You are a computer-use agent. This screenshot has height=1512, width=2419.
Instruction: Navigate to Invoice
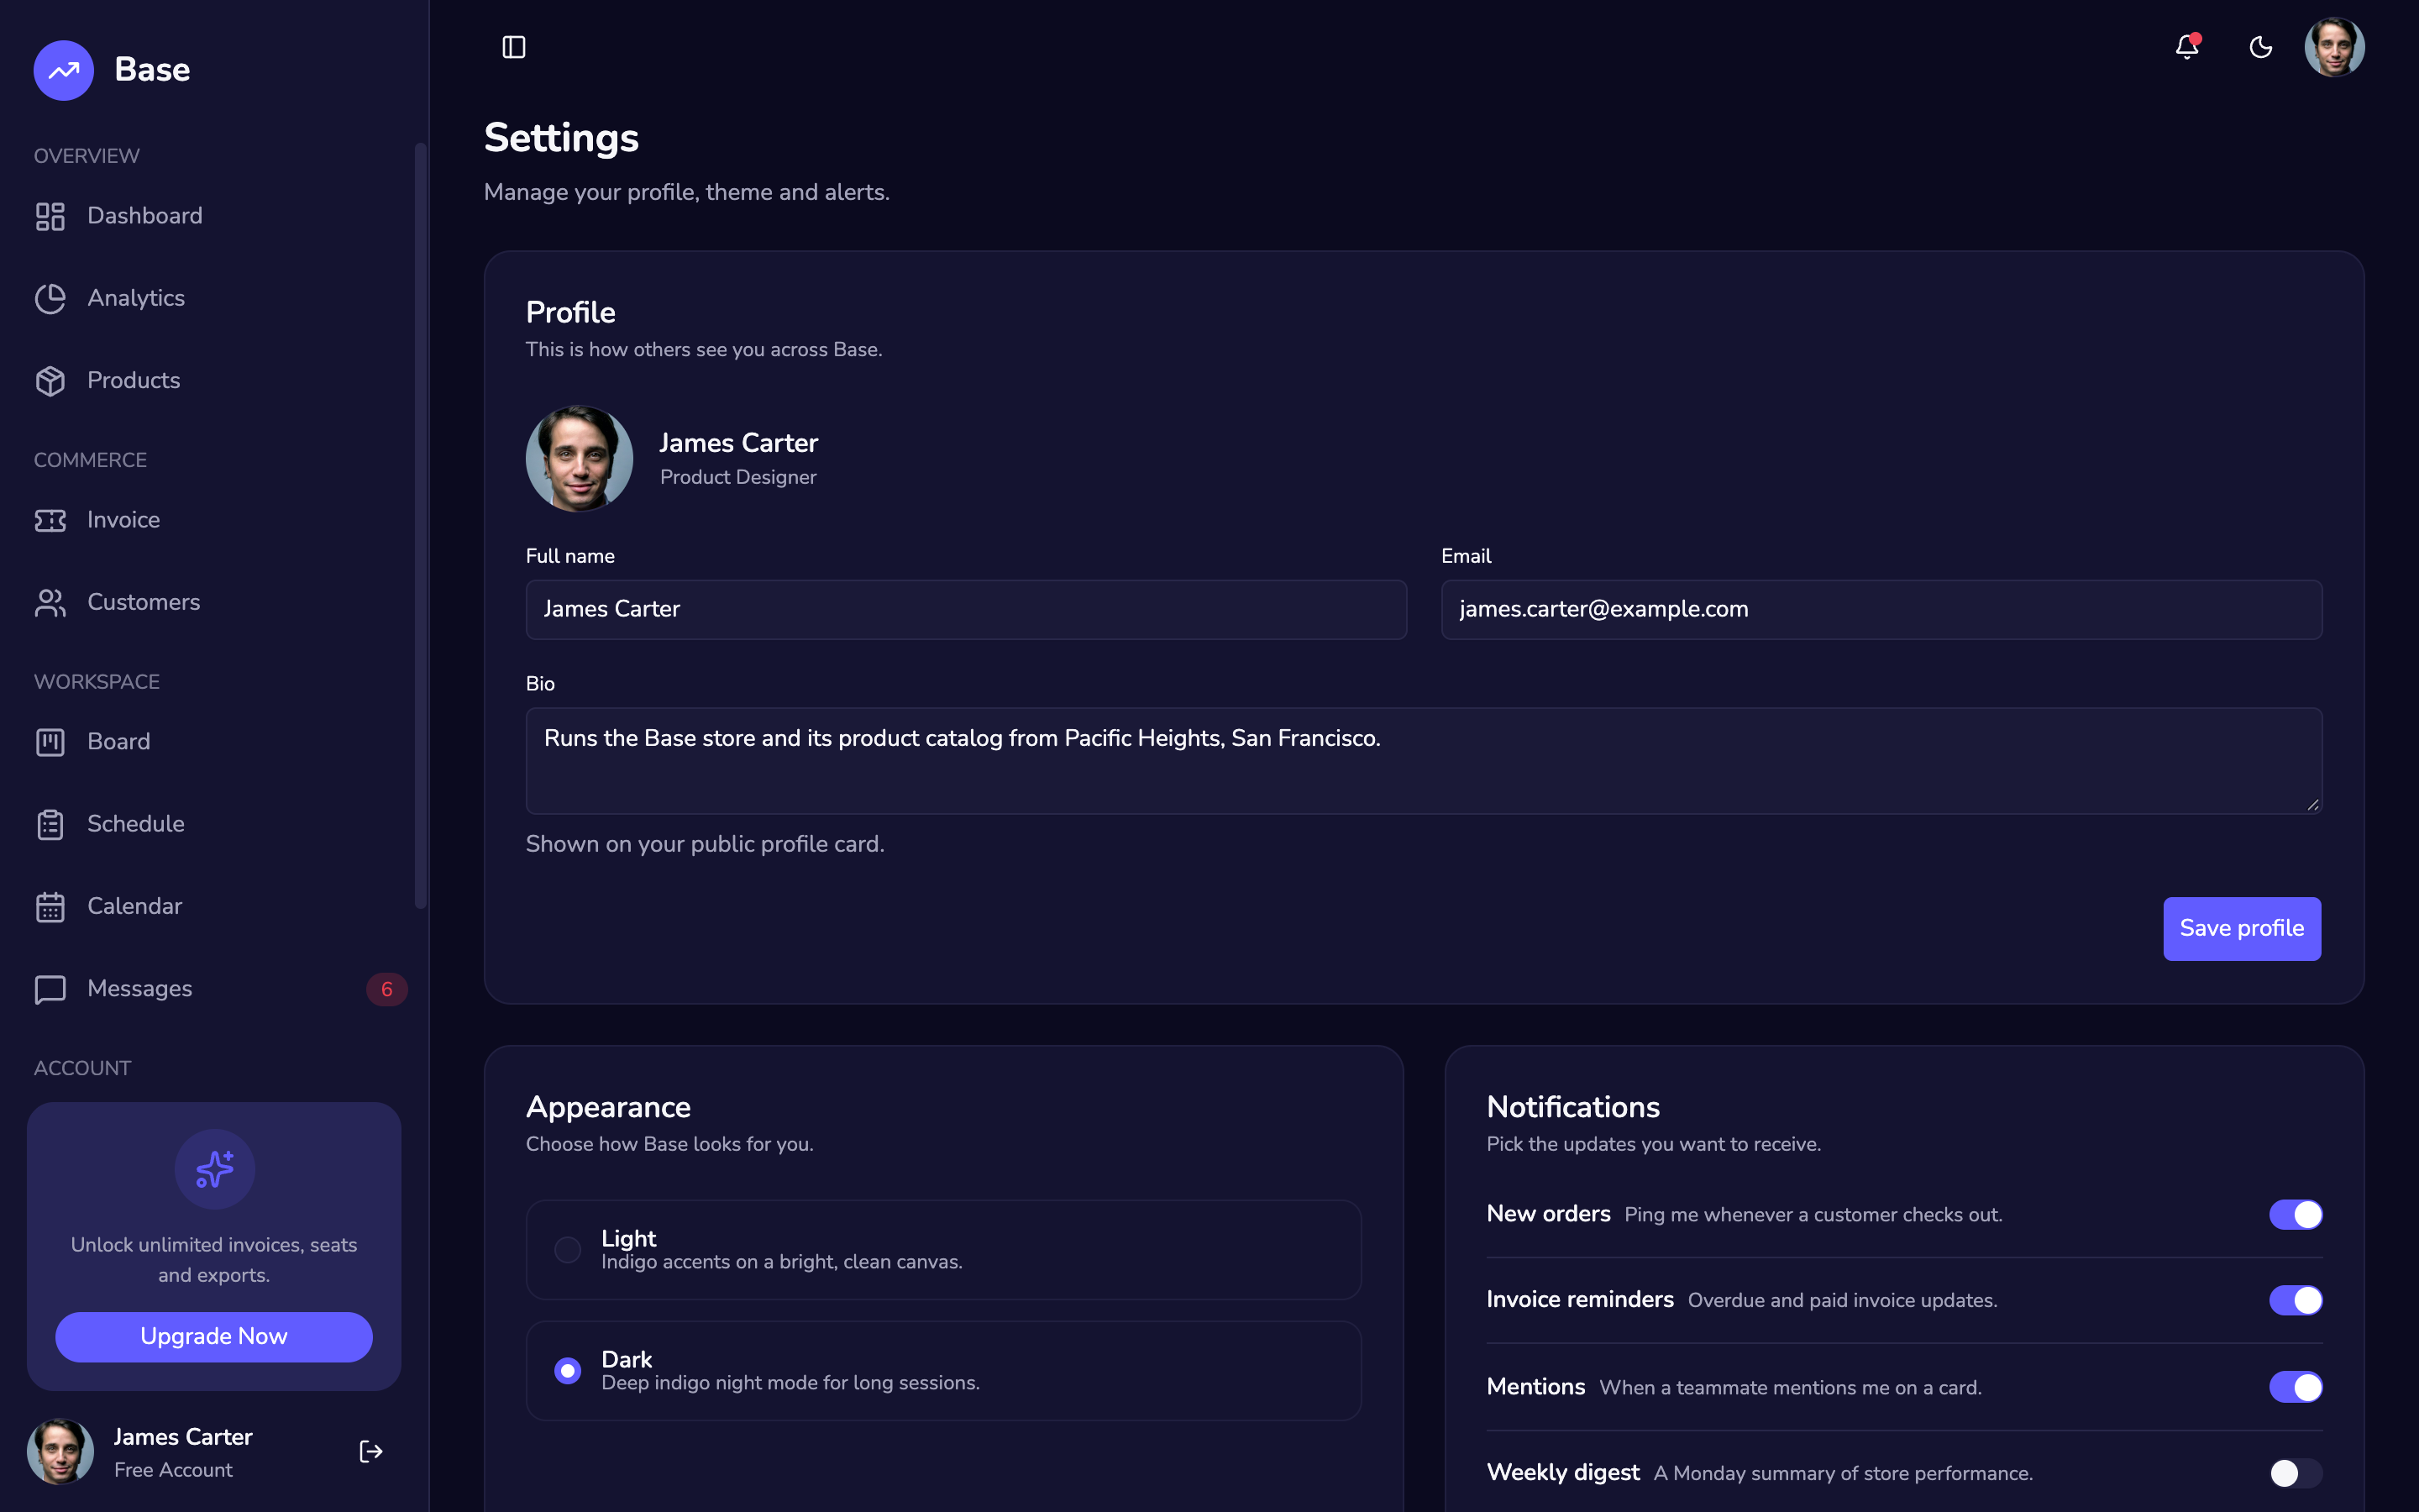[214, 520]
